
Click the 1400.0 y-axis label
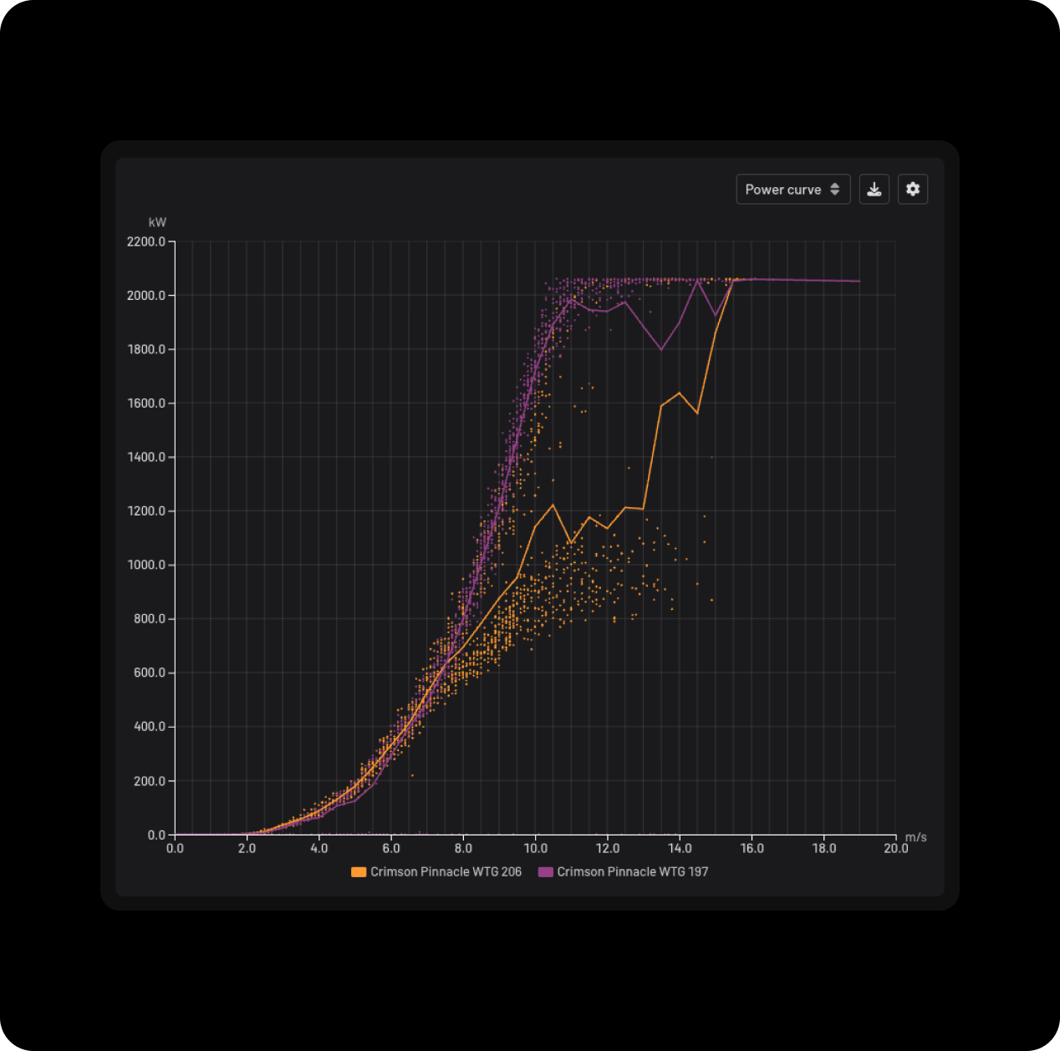tap(146, 457)
